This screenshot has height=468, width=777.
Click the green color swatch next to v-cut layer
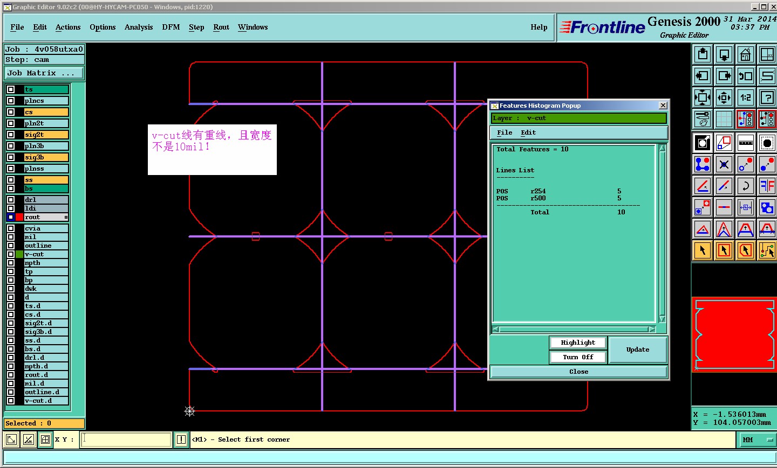(x=19, y=254)
